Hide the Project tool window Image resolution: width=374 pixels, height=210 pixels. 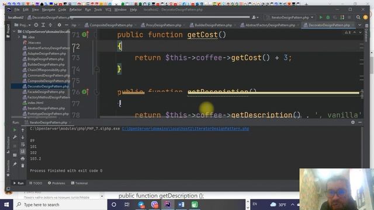coord(67,25)
